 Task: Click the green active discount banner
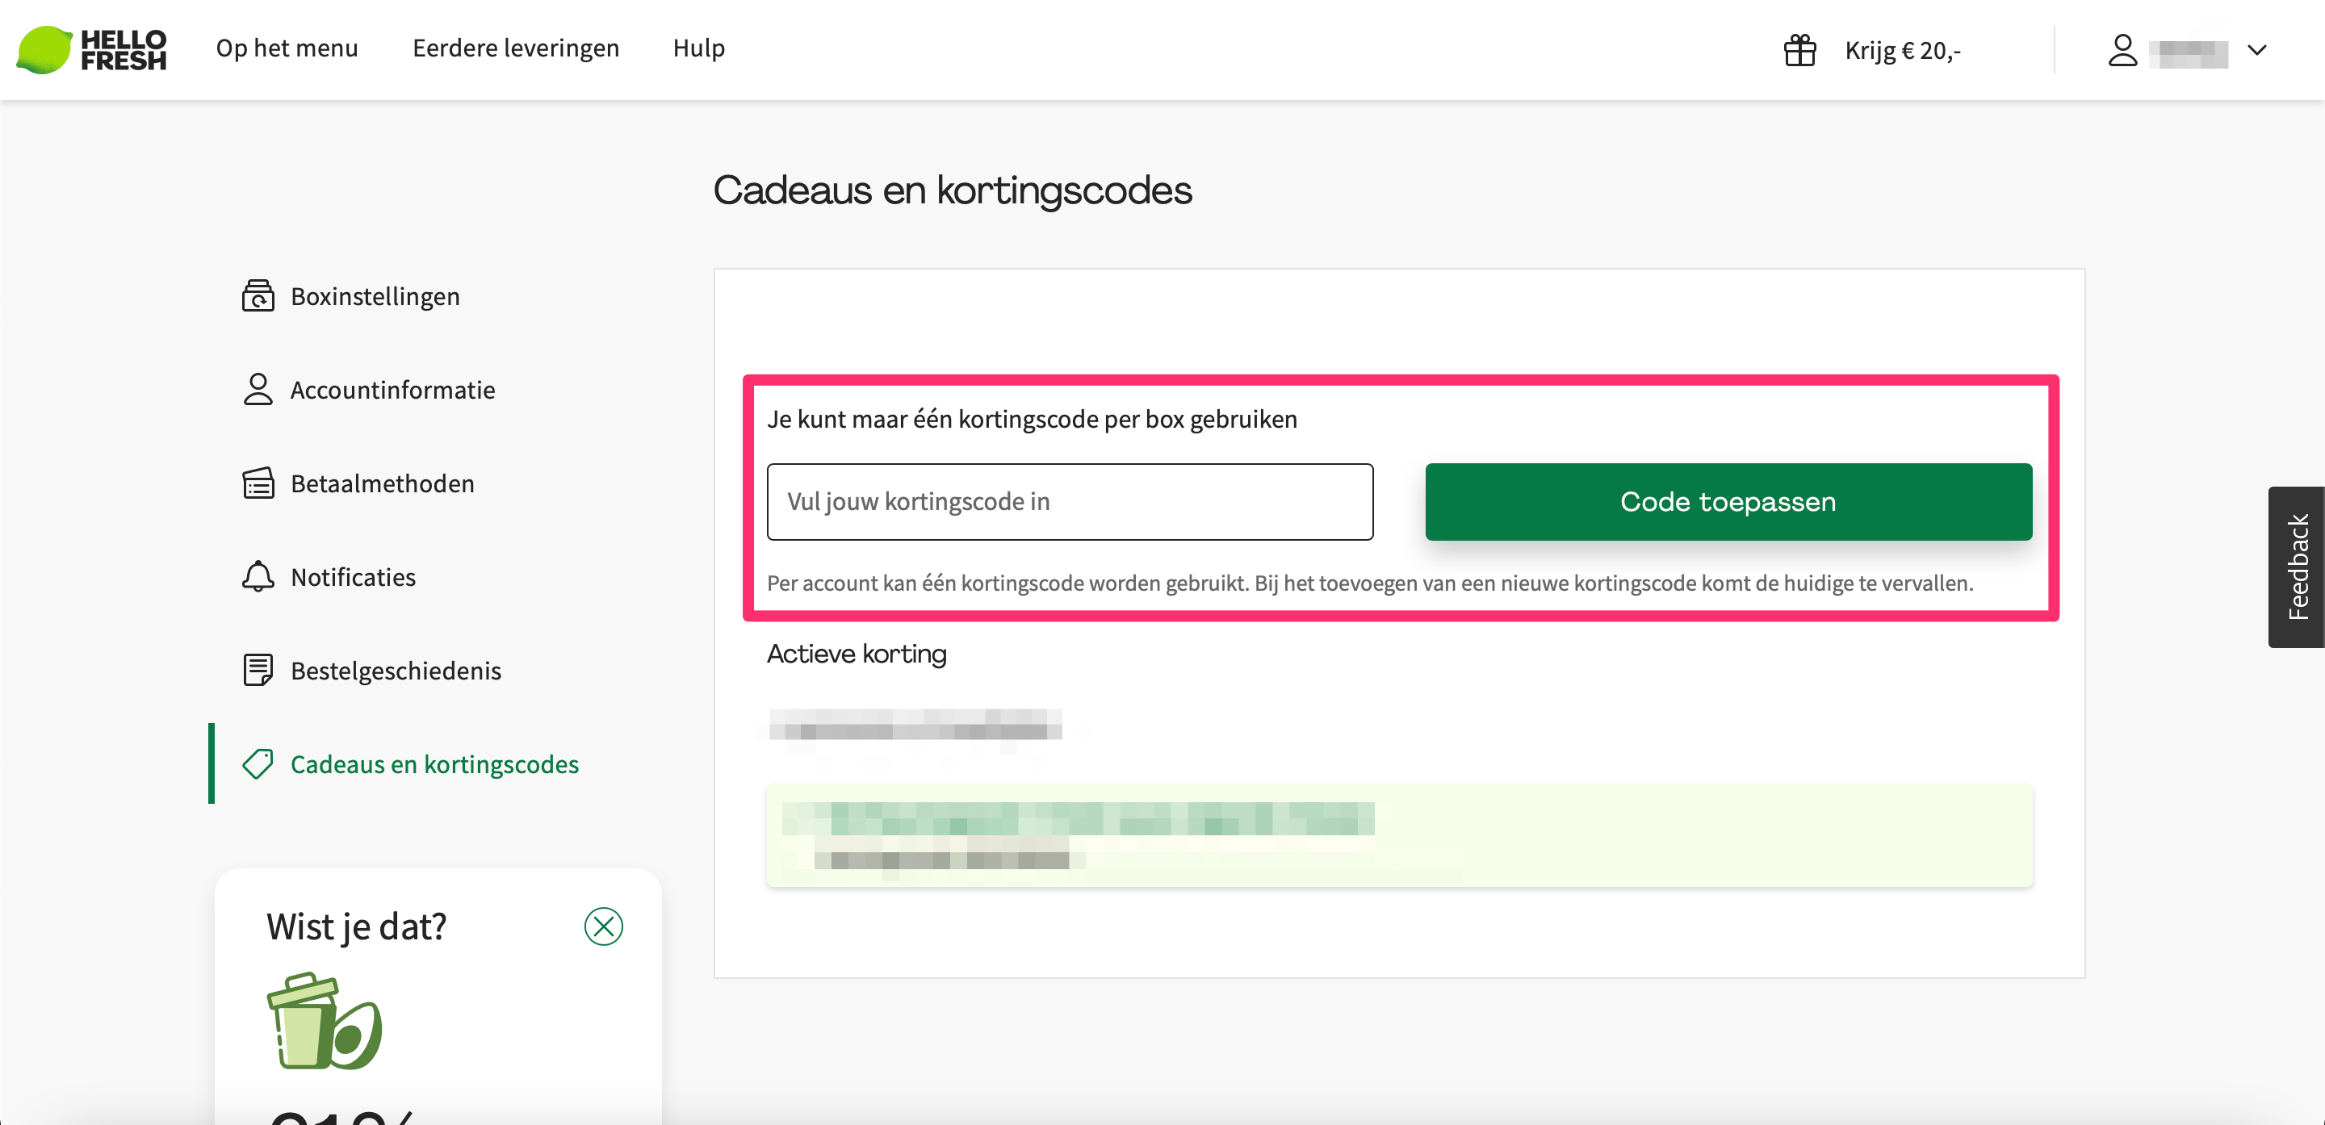[1399, 835]
